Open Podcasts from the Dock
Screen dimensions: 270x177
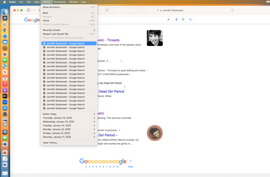[x=5, y=90]
